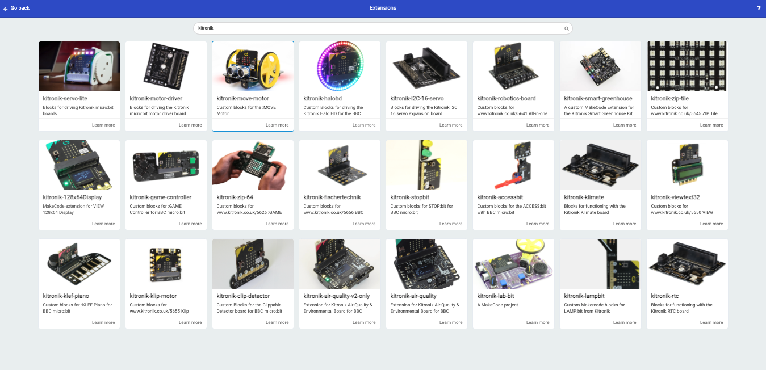Click Learn more under kitronik-smart-greenhouse
Image resolution: width=766 pixels, height=370 pixels.
[625, 125]
